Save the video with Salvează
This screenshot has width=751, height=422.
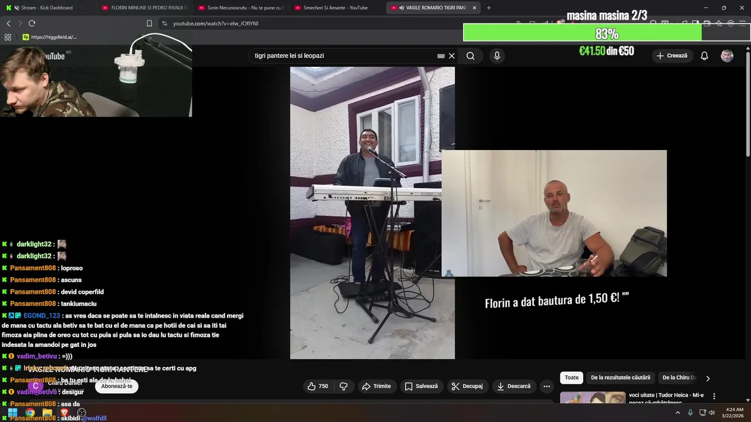(421, 386)
